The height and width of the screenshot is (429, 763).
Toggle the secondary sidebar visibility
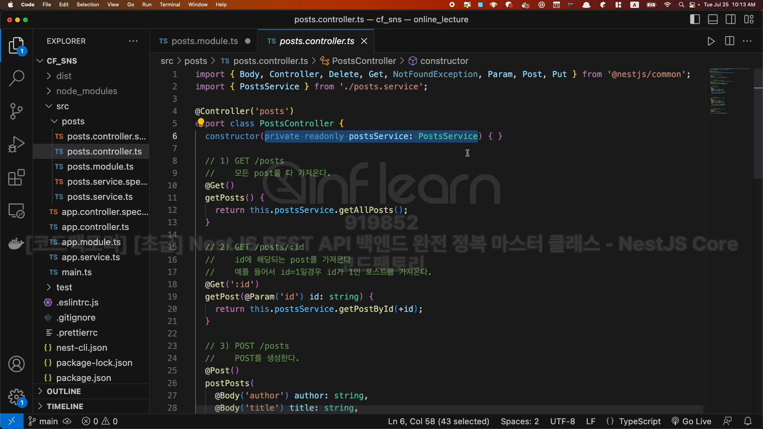coord(731,19)
